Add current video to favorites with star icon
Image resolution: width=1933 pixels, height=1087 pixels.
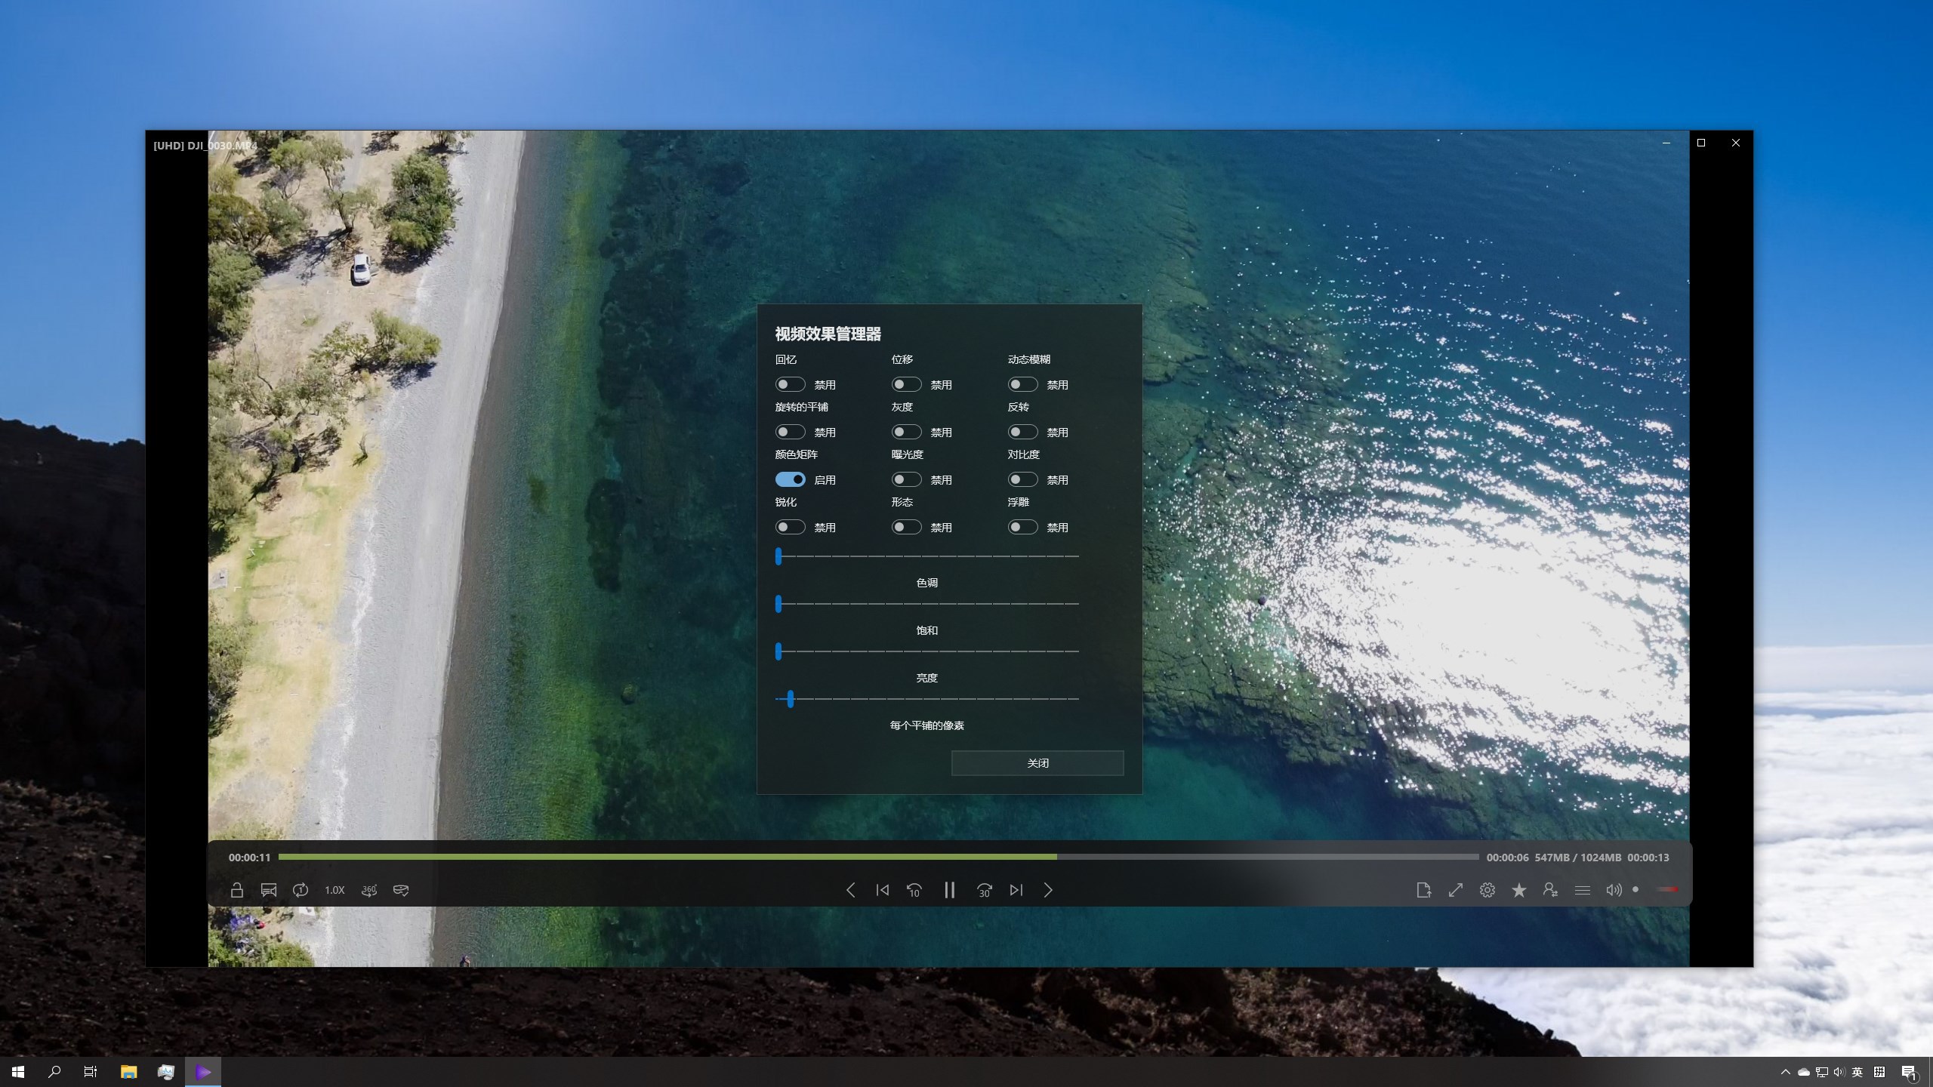1518,890
